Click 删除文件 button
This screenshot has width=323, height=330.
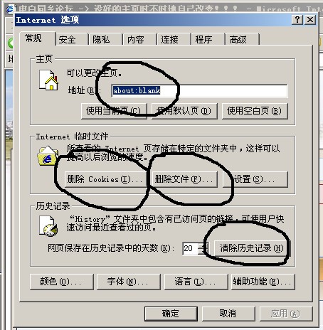(184, 179)
